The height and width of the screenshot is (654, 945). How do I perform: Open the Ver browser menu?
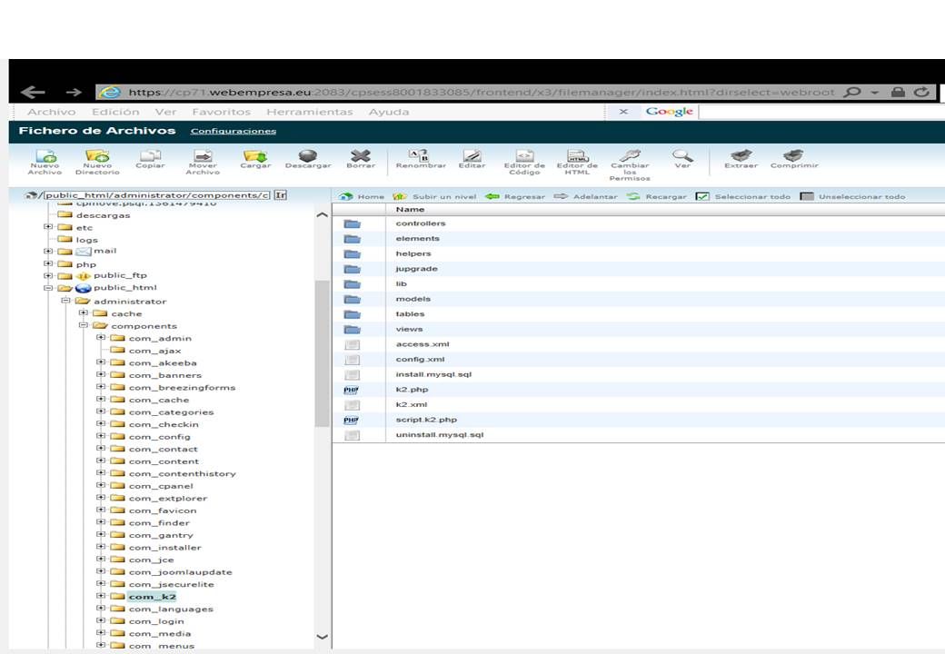tap(165, 112)
